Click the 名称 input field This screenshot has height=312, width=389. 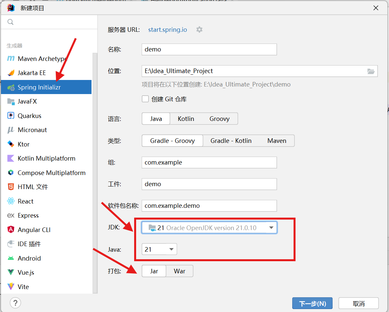209,49
